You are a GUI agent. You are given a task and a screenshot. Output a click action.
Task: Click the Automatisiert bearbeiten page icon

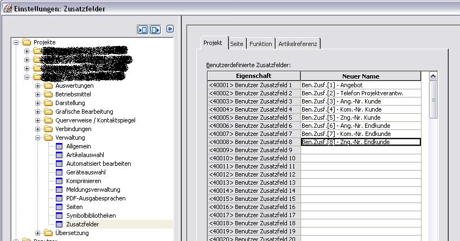point(59,164)
